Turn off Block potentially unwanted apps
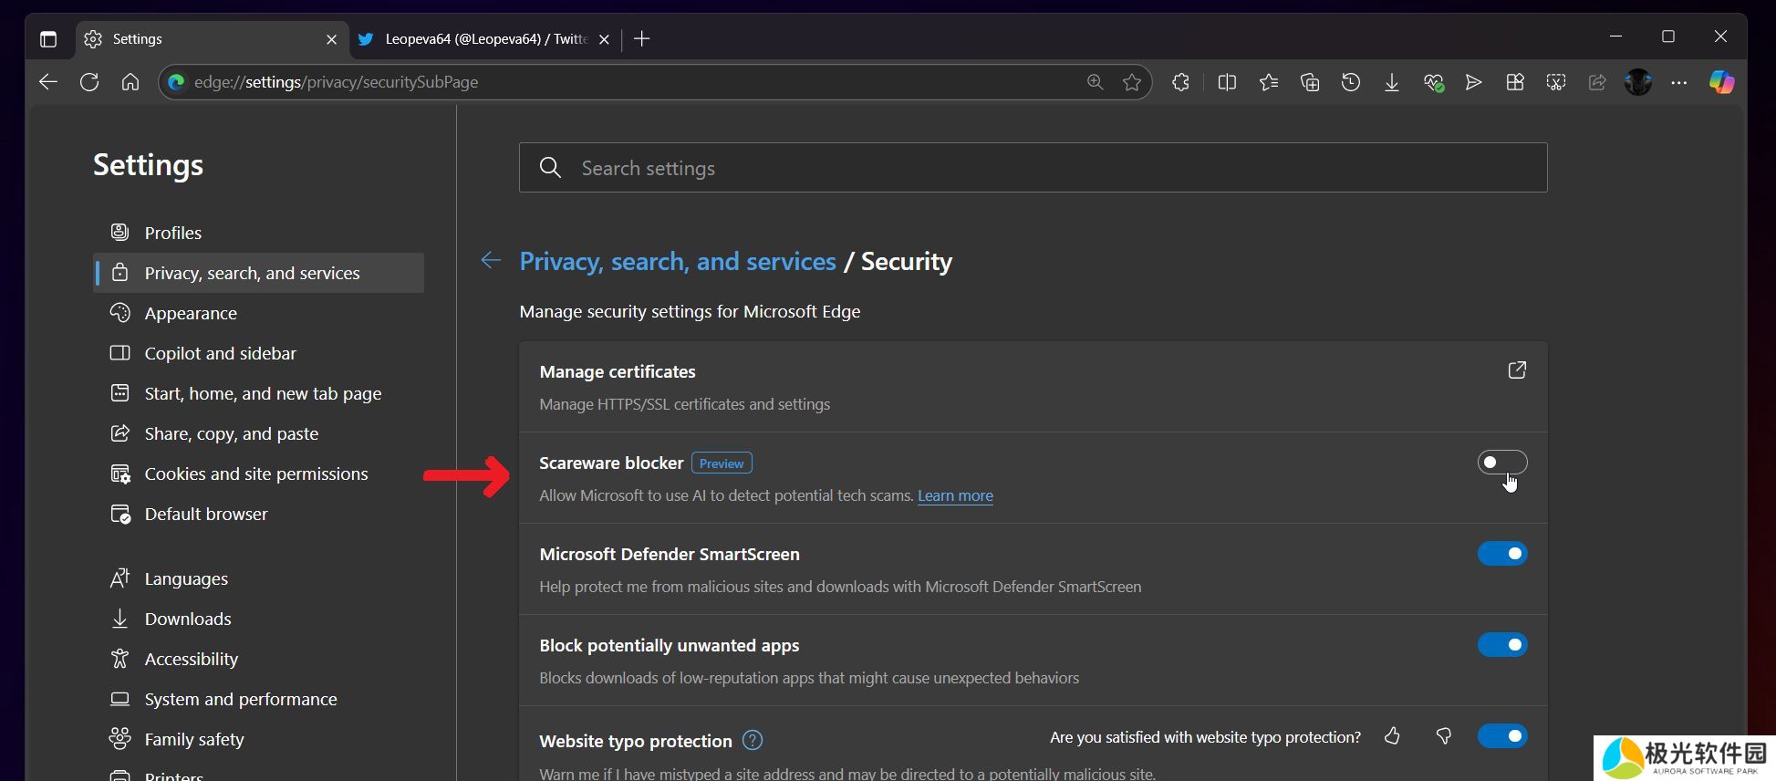The image size is (1776, 781). pos(1501,645)
